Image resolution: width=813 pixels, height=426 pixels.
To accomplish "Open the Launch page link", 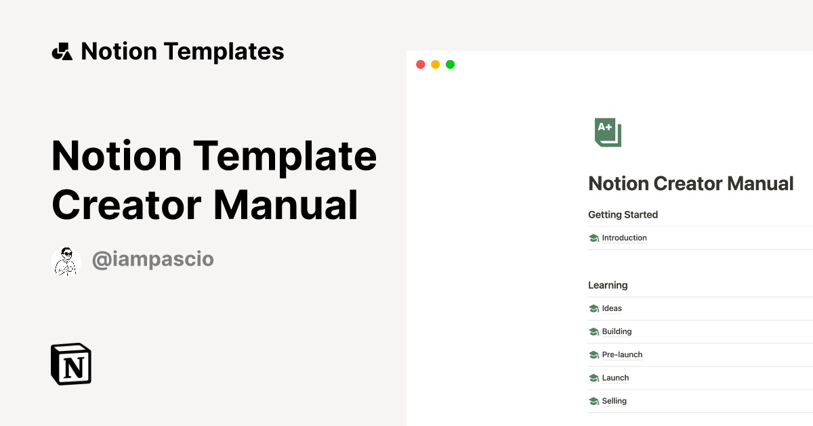I will pos(615,377).
